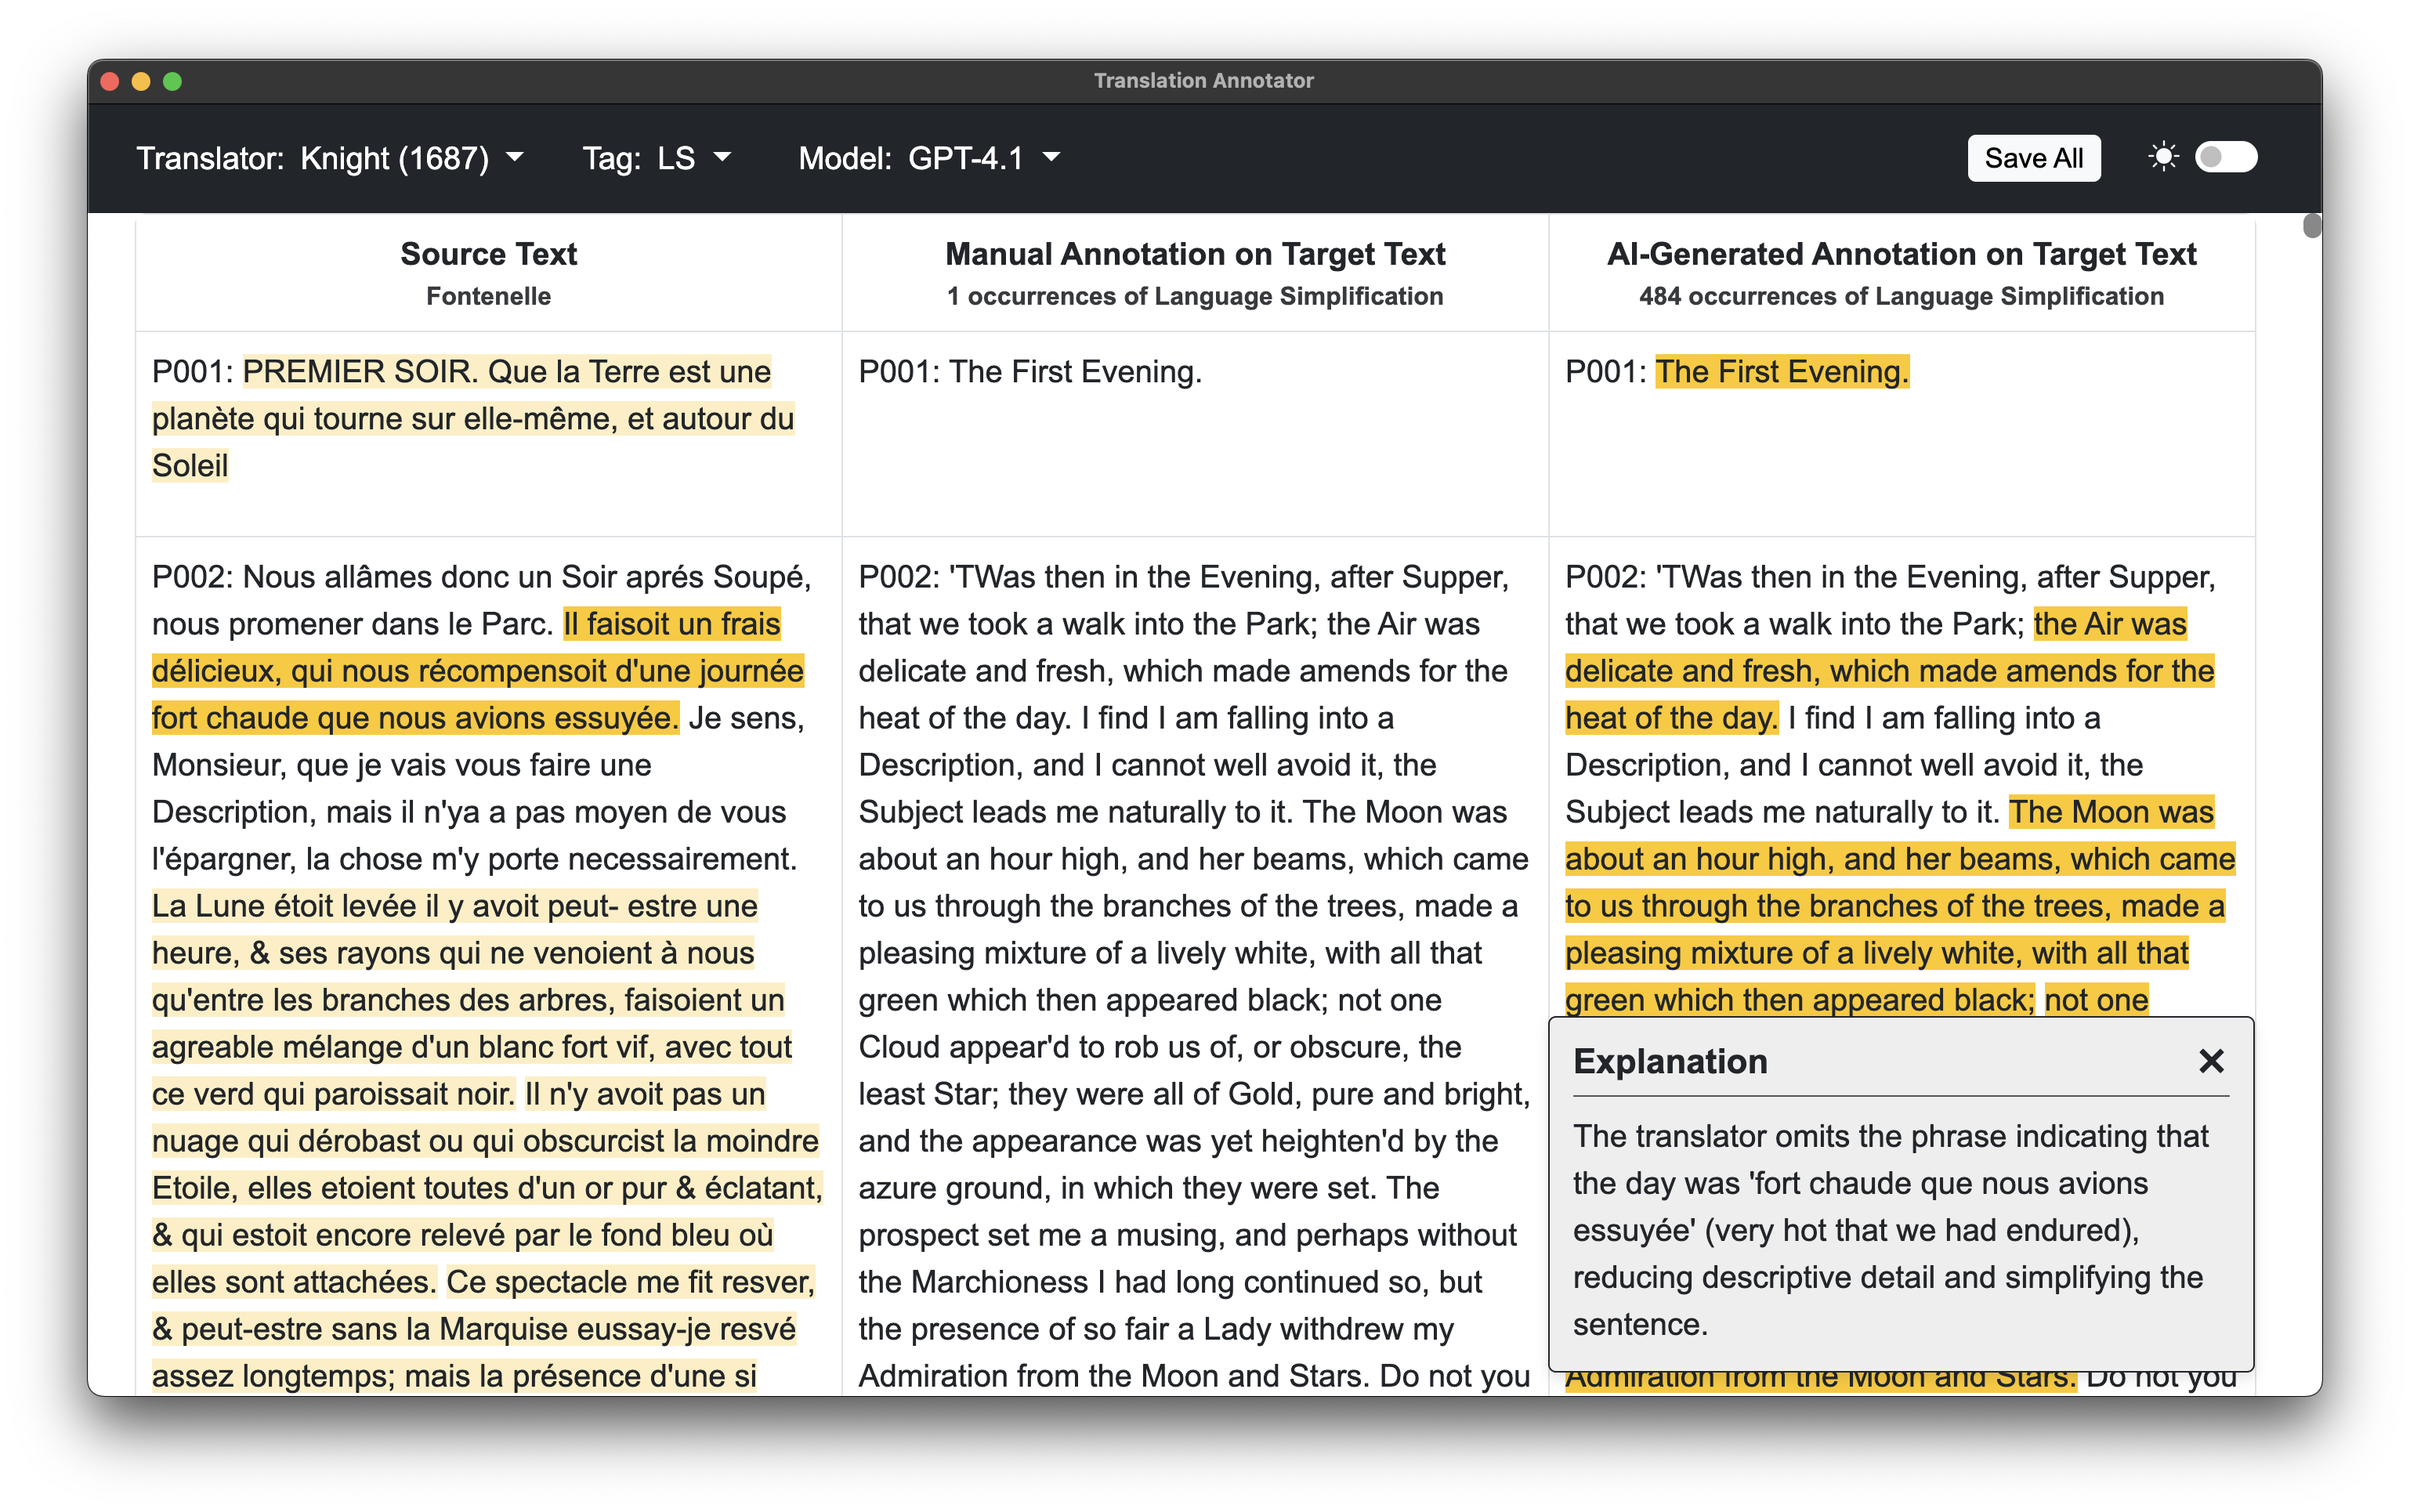
Task: Click the 'Fontenelle' source author label
Action: click(488, 296)
